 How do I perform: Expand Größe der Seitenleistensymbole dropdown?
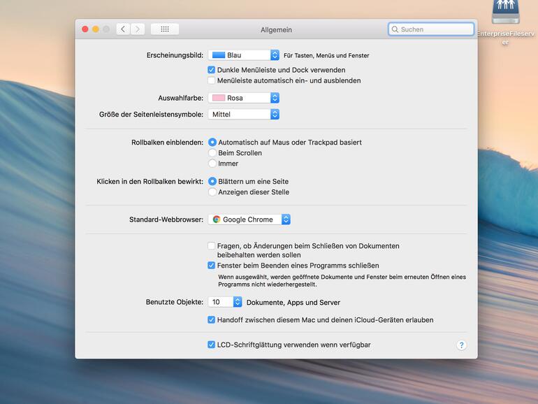(x=244, y=114)
